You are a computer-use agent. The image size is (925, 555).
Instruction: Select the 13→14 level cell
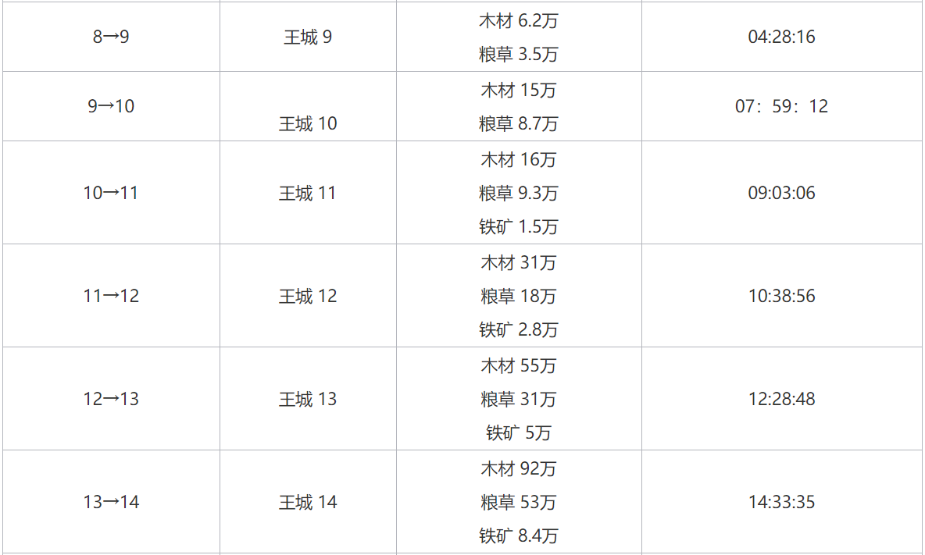point(110,502)
